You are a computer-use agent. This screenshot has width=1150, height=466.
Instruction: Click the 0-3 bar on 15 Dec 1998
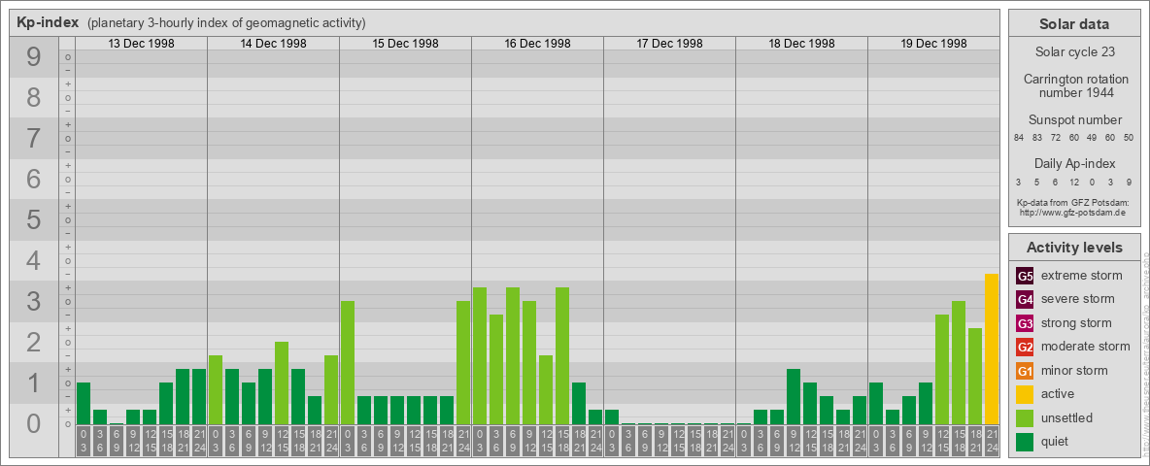point(348,363)
